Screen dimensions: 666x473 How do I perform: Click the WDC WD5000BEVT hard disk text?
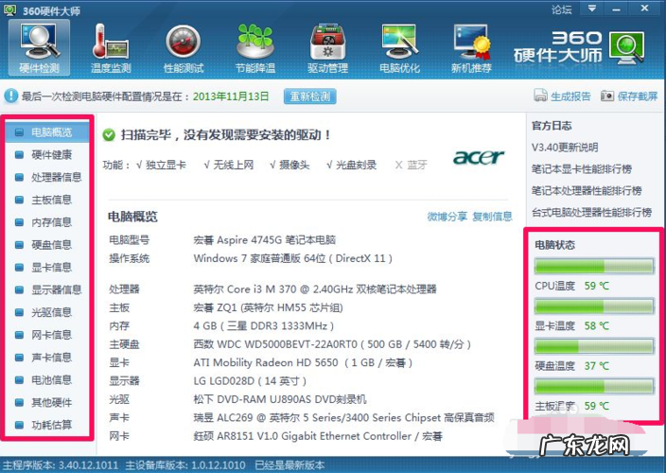[332, 344]
